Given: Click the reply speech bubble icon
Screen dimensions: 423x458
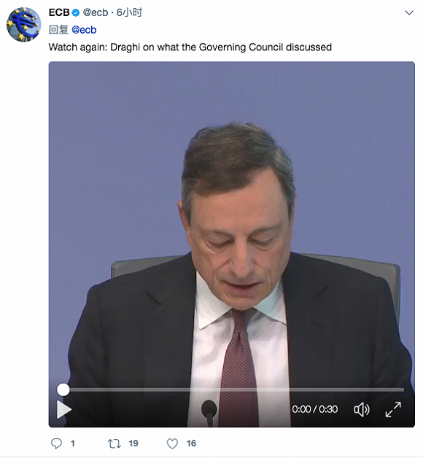Looking at the screenshot, I should click(x=56, y=443).
